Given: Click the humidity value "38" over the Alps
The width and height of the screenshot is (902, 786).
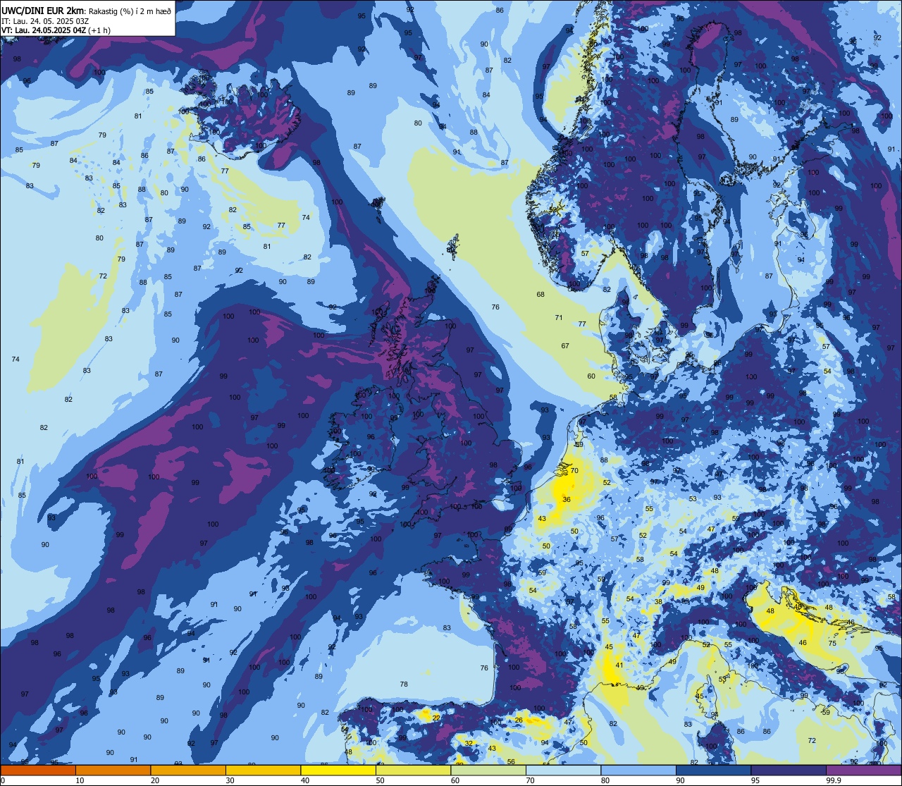Looking at the screenshot, I should click(x=658, y=602).
